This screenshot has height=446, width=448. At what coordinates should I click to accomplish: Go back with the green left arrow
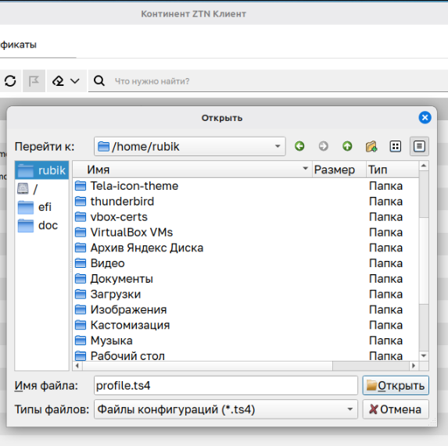point(299,146)
